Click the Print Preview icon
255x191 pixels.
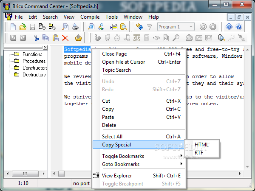coord(65,27)
